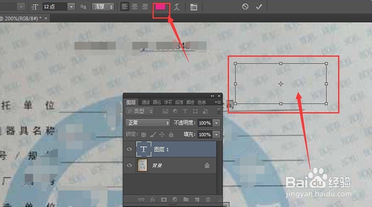The height and width of the screenshot is (207, 372).
Task: Toggle the layer filtering switch
Action: coord(219,111)
